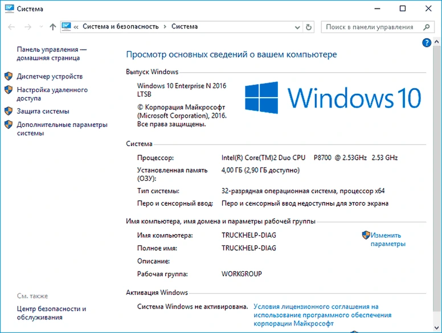Go up one level with Up arrow
Image resolution: width=442 pixels, height=333 pixels.
click(x=53, y=27)
